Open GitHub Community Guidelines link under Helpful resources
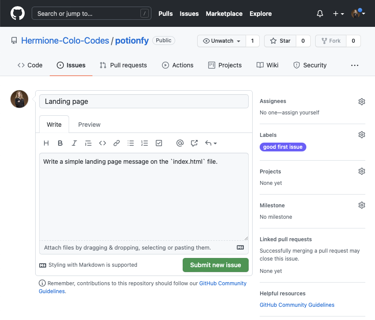 297,305
